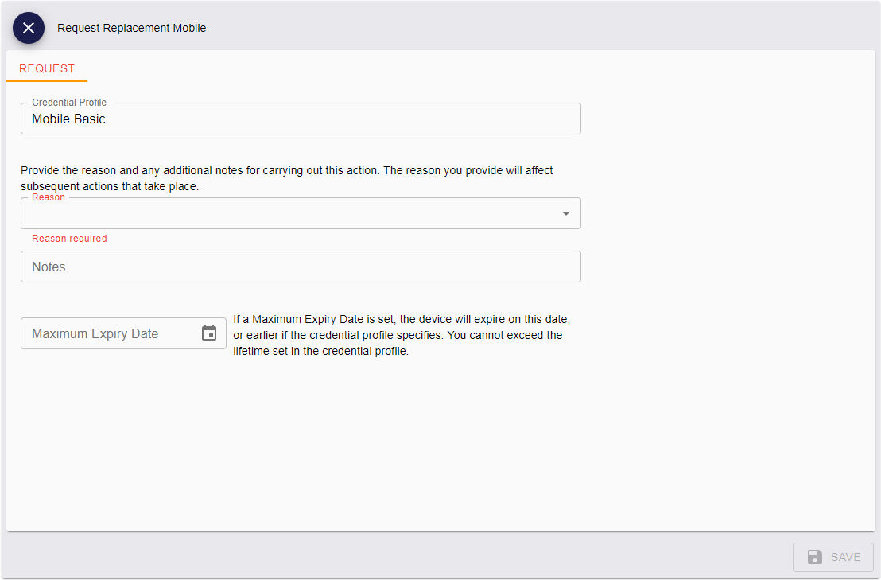This screenshot has width=881, height=580.
Task: Open the calendar date picker icon
Action: click(209, 333)
